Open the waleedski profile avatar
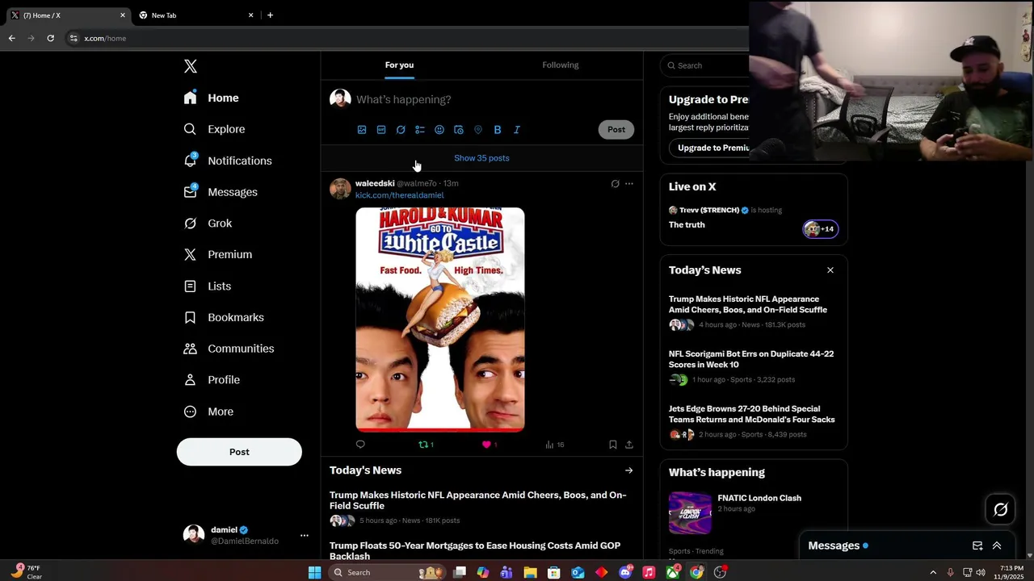Viewport: 1034px width, 581px height. [340, 188]
